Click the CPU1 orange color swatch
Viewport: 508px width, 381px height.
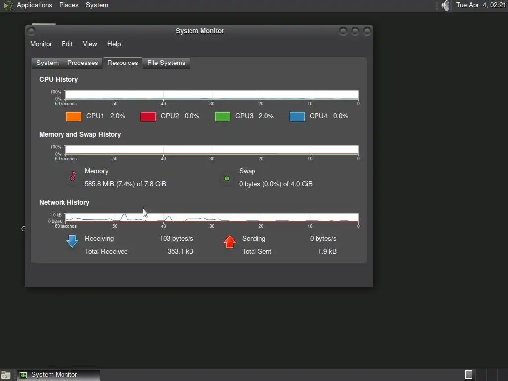74,116
